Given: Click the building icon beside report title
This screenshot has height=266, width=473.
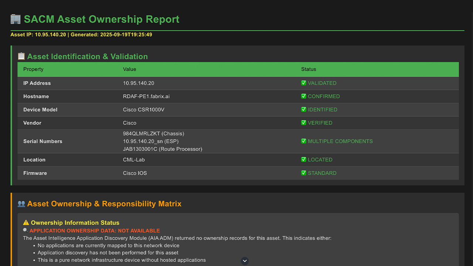Looking at the screenshot, I should pyautogui.click(x=16, y=19).
